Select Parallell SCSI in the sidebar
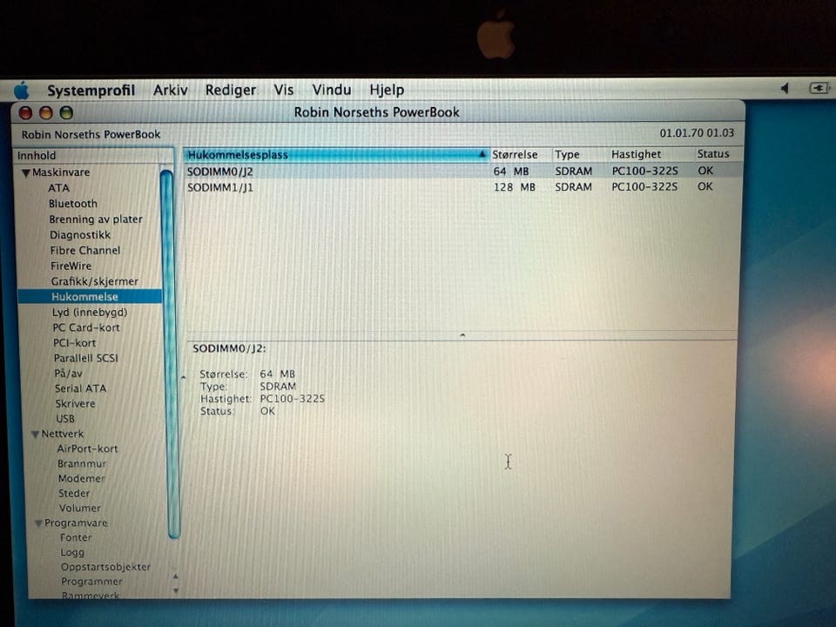This screenshot has width=836, height=627. 86,358
